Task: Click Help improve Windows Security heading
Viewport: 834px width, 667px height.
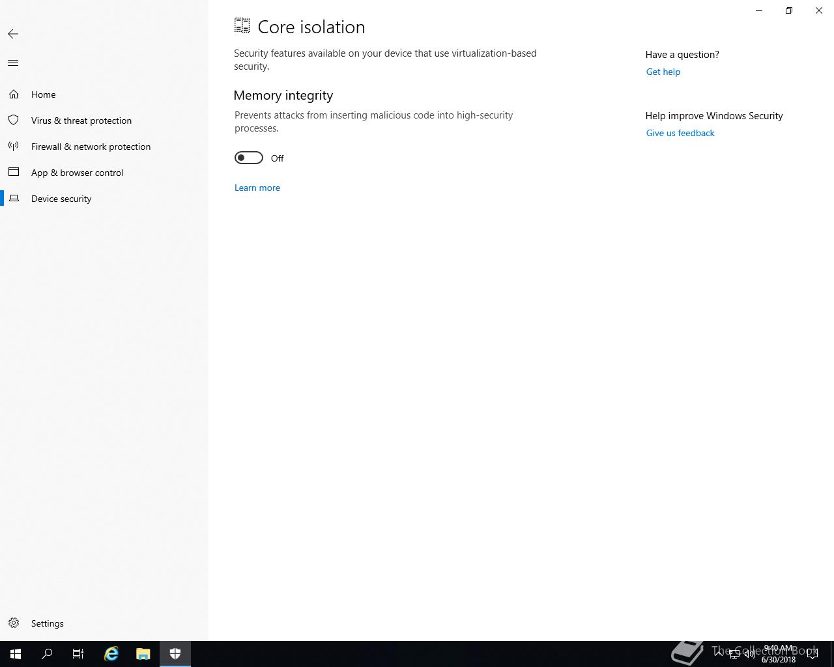Action: 714,116
